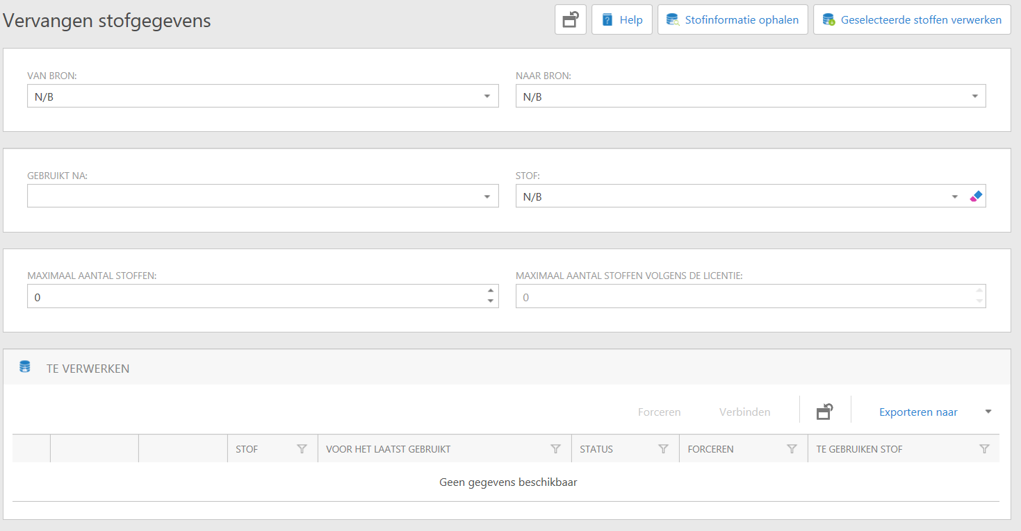1021x531 pixels.
Task: Expand the Naar bron dropdown
Action: pyautogui.click(x=974, y=96)
